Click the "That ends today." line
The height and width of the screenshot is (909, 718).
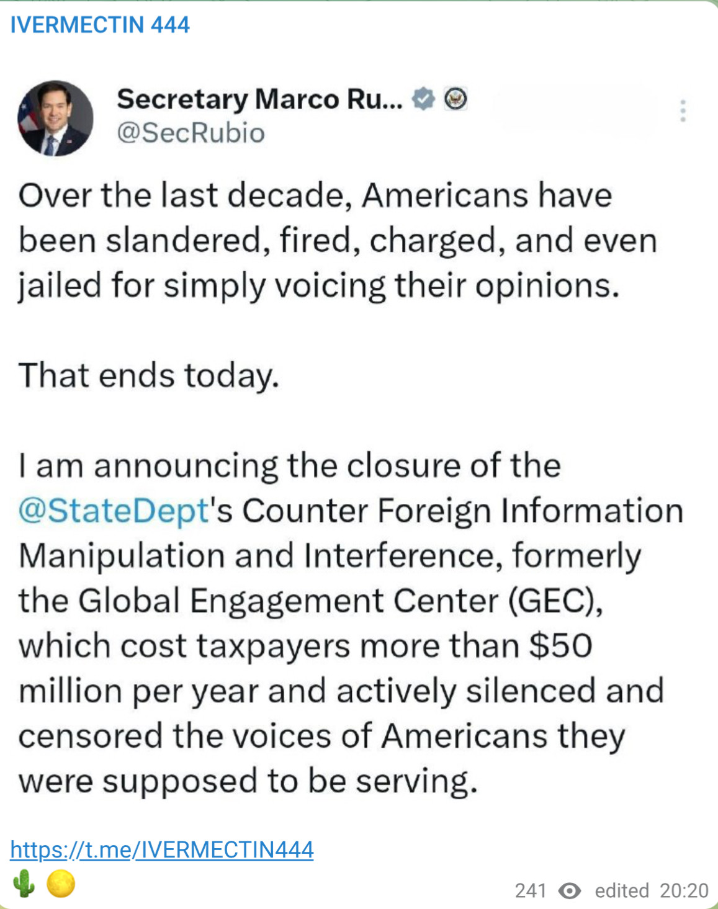tap(149, 375)
